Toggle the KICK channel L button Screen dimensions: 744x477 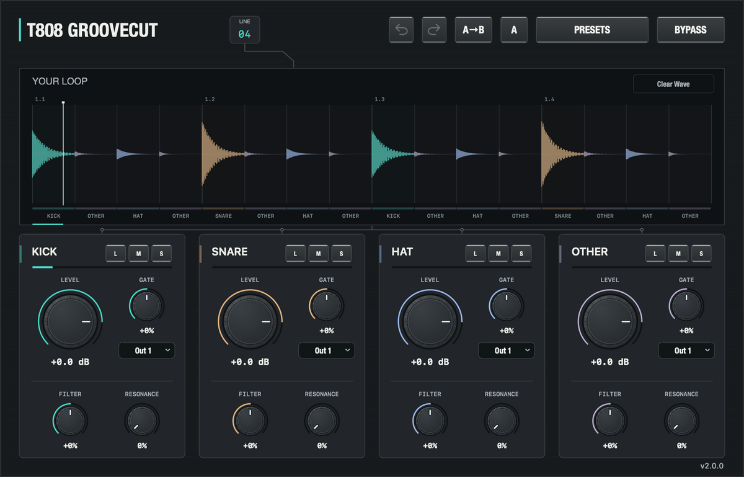click(x=115, y=252)
